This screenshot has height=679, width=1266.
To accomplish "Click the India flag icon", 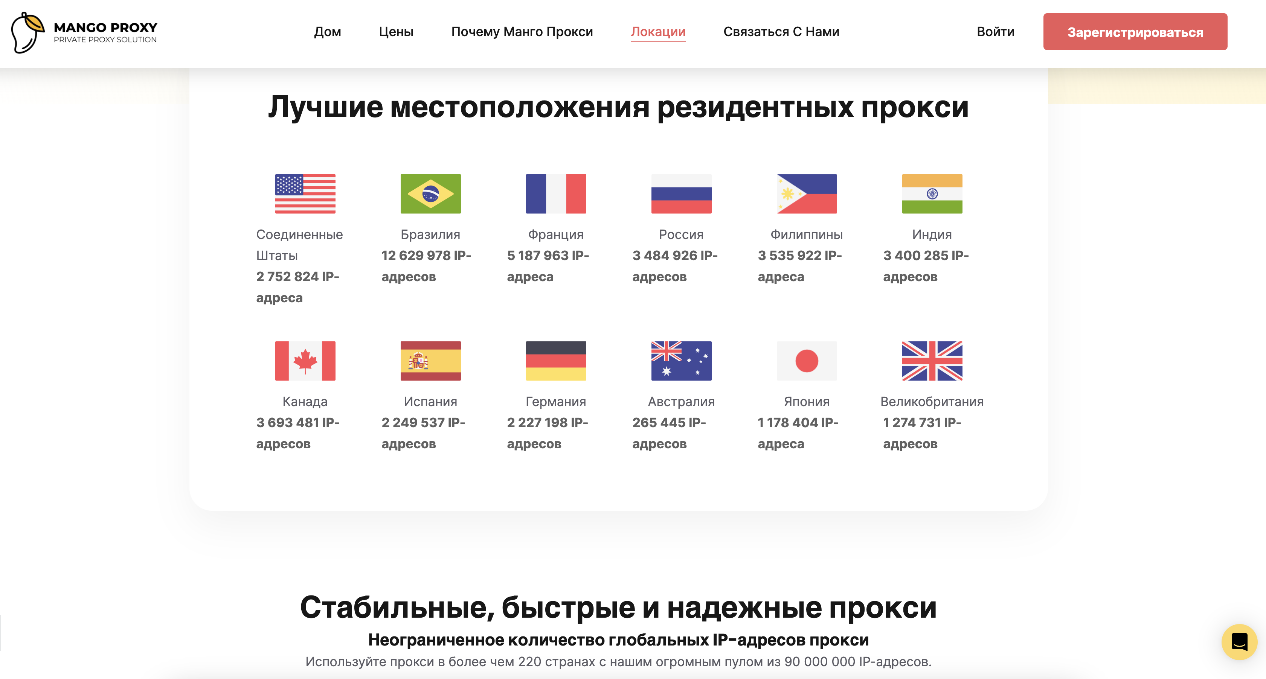I will 932,193.
